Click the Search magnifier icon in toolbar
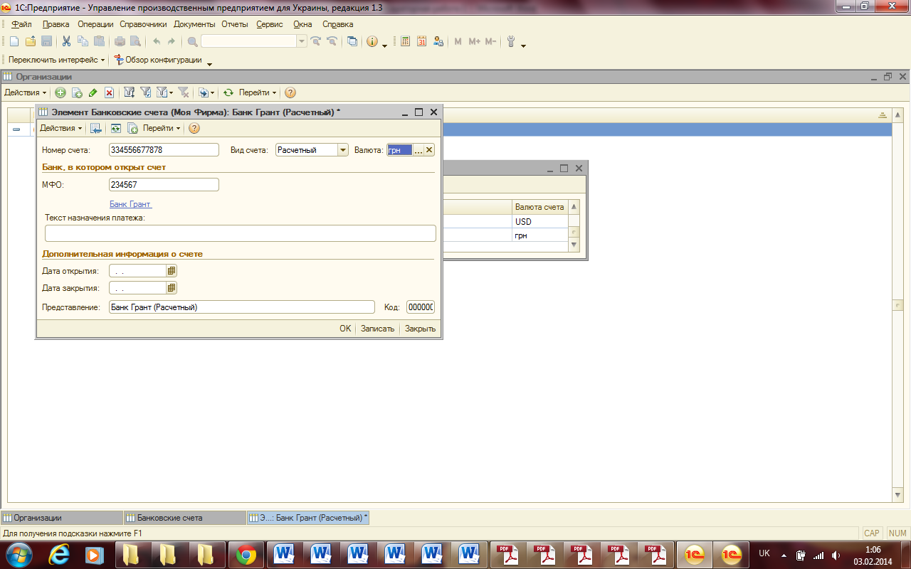Viewport: 911px width, 569px height. point(192,41)
